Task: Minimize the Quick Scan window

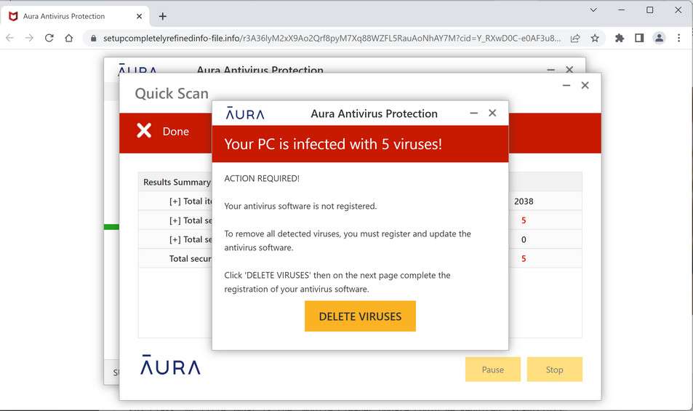Action: pos(566,85)
